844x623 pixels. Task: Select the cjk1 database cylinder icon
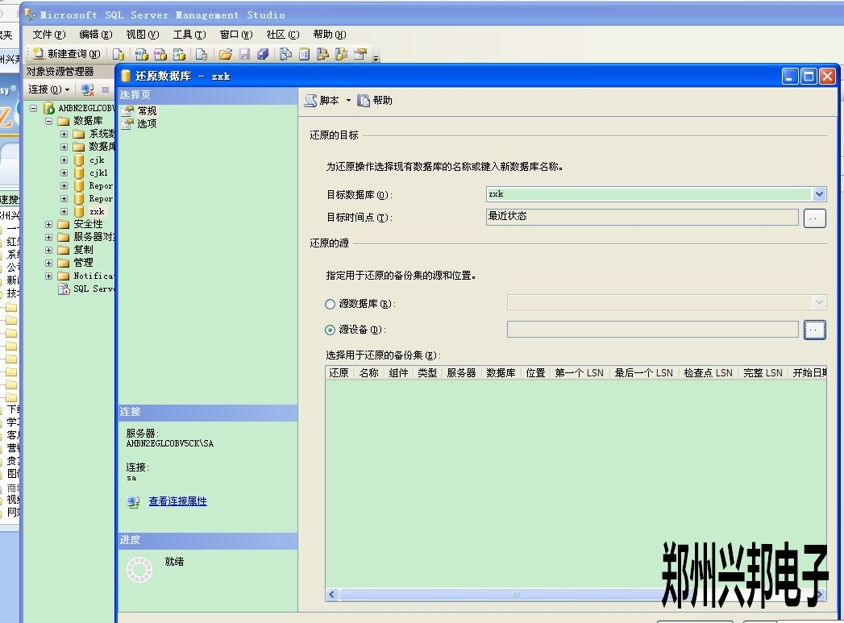pos(79,172)
